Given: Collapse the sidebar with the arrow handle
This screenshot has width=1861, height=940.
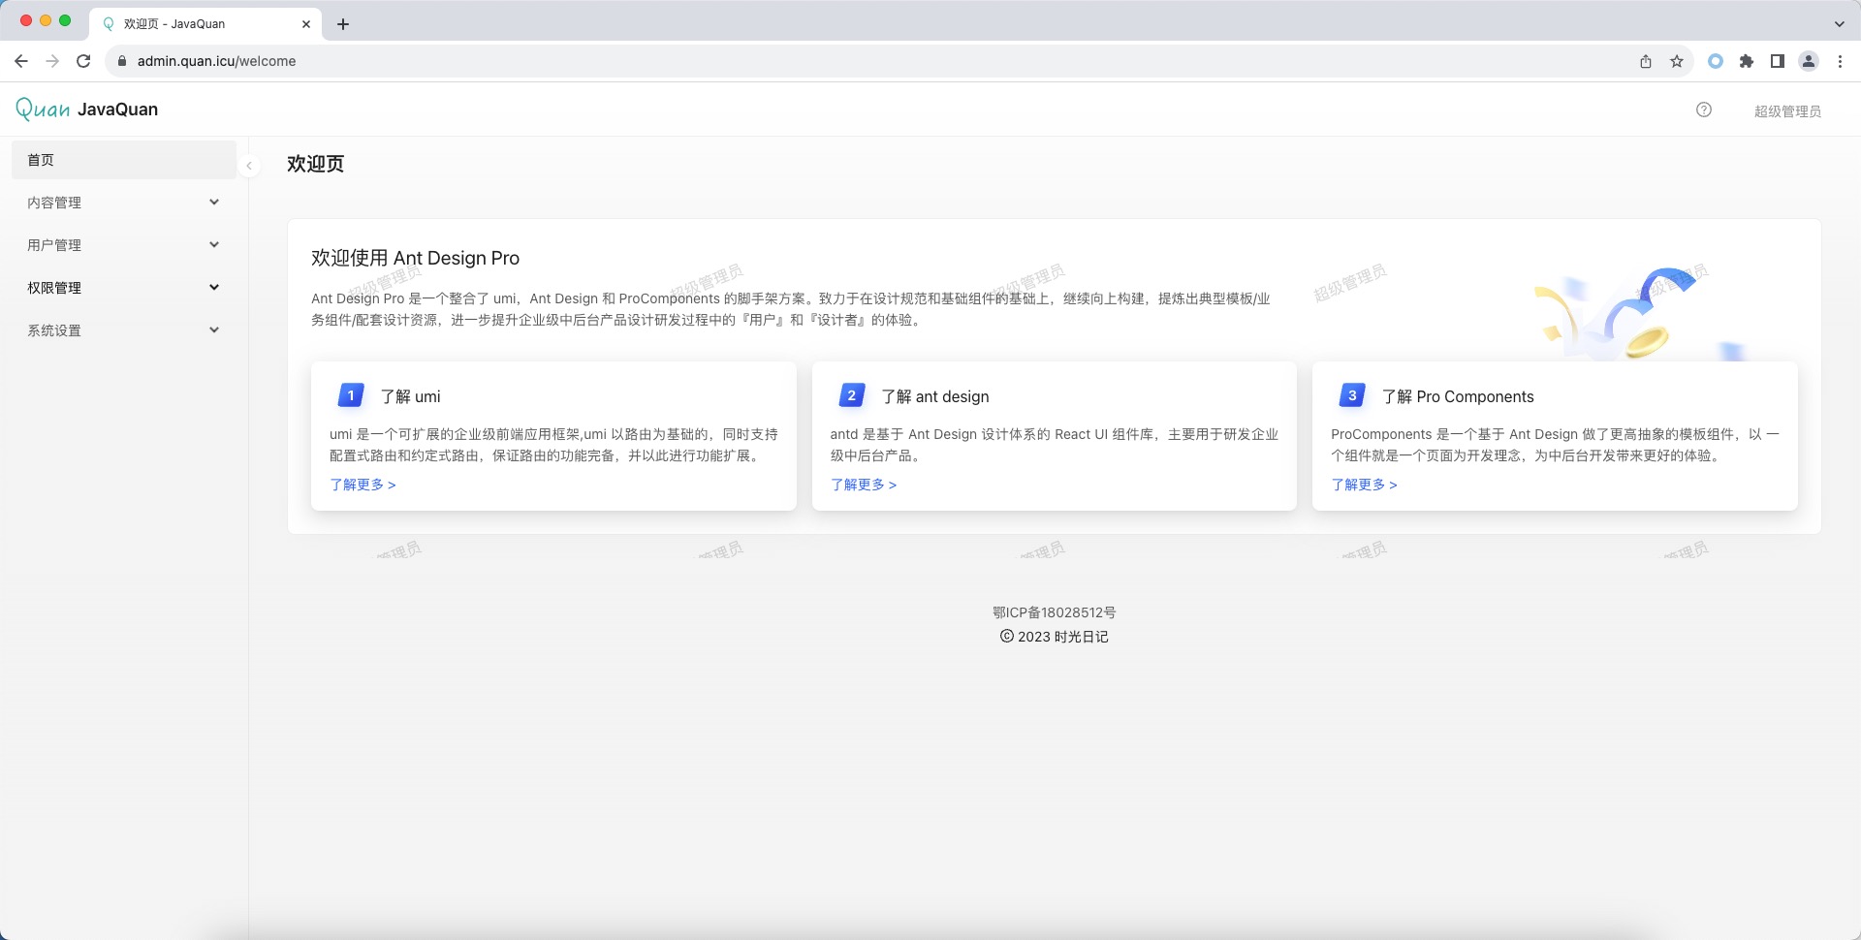Looking at the screenshot, I should point(249,166).
